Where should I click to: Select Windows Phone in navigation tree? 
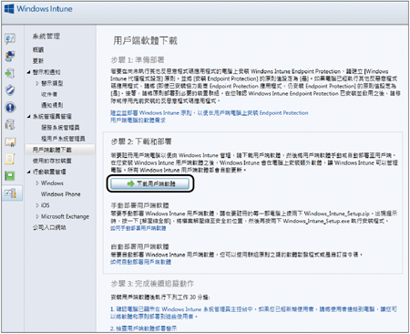click(61, 194)
